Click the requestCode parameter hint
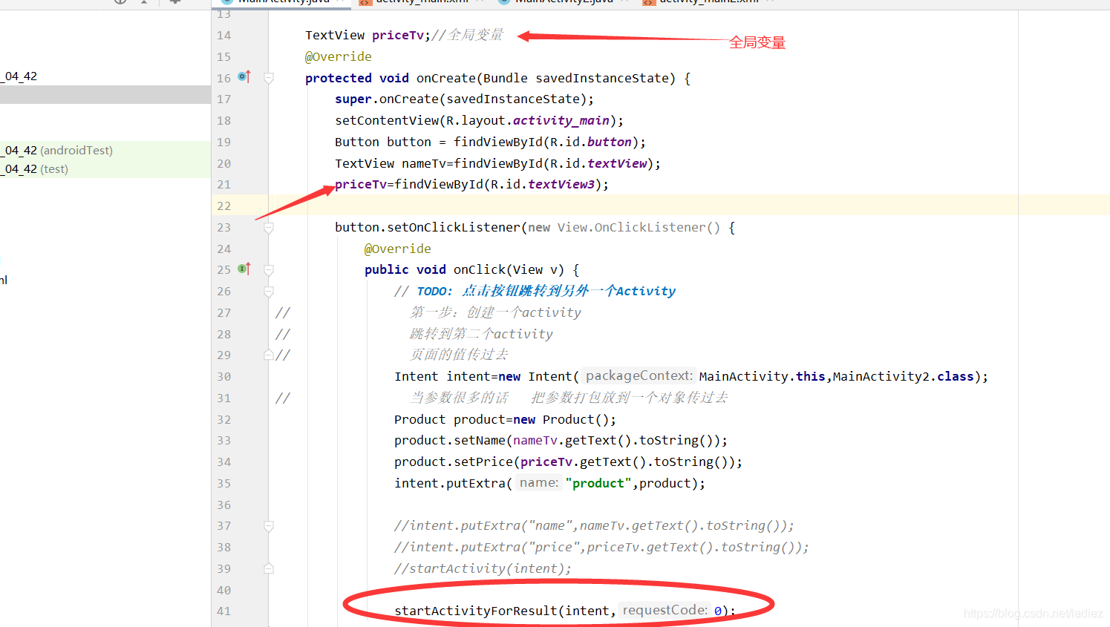 [x=665, y=610]
